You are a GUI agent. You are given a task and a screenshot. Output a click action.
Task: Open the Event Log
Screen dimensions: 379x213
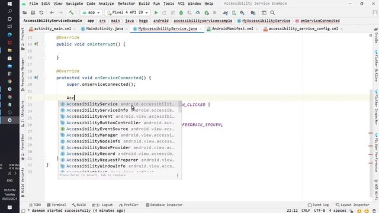click(x=318, y=205)
